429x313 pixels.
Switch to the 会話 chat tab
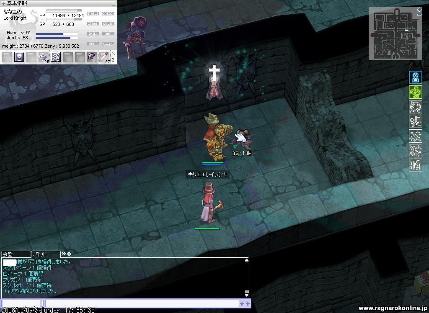coord(16,254)
